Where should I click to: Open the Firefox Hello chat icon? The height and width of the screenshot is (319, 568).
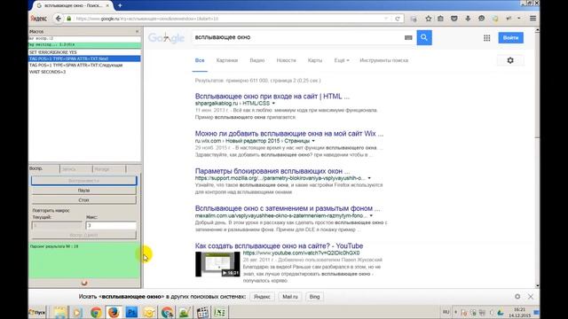(x=481, y=19)
